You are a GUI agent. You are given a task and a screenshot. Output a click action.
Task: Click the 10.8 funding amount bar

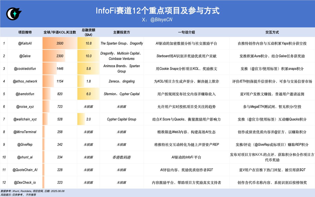point(88,43)
